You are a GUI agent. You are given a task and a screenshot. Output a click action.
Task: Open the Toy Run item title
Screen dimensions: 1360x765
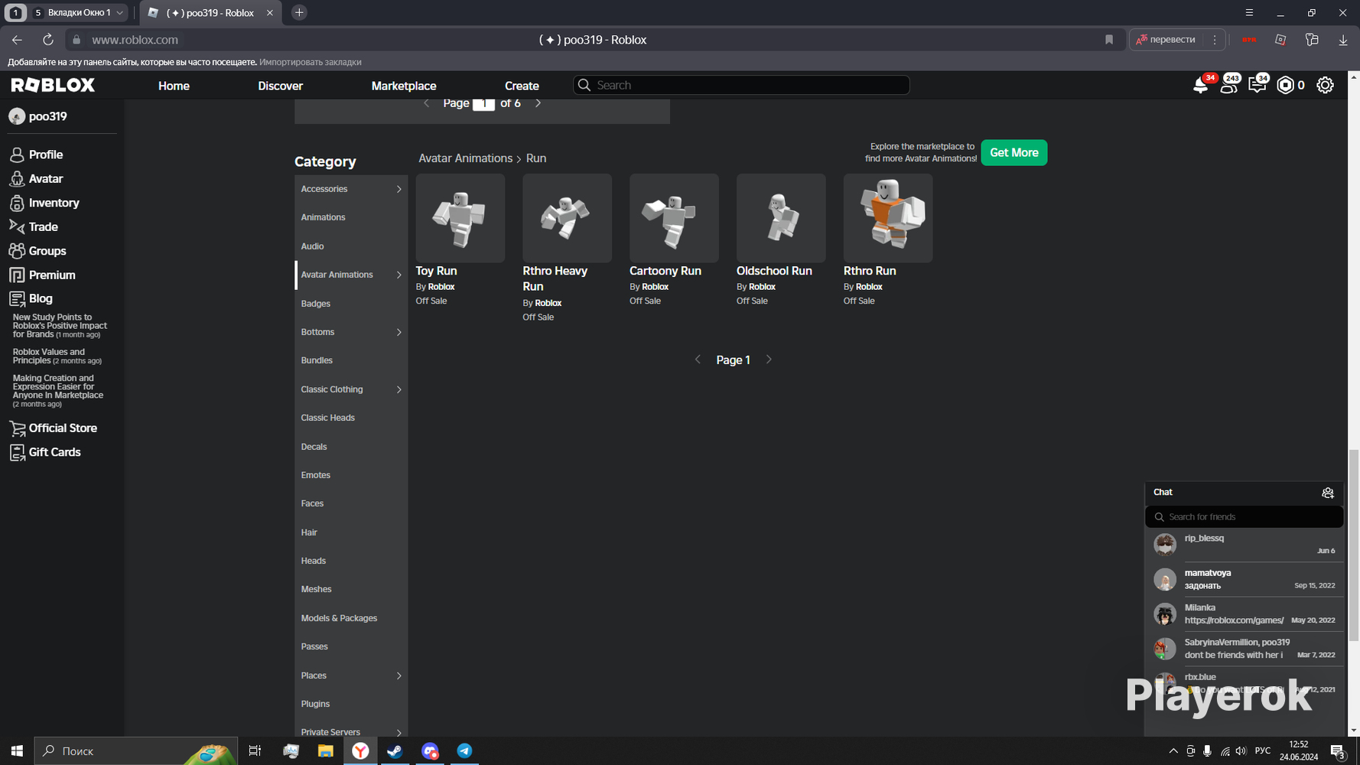(436, 271)
